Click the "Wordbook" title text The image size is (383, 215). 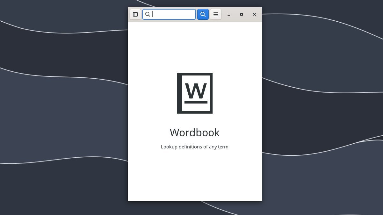195,133
